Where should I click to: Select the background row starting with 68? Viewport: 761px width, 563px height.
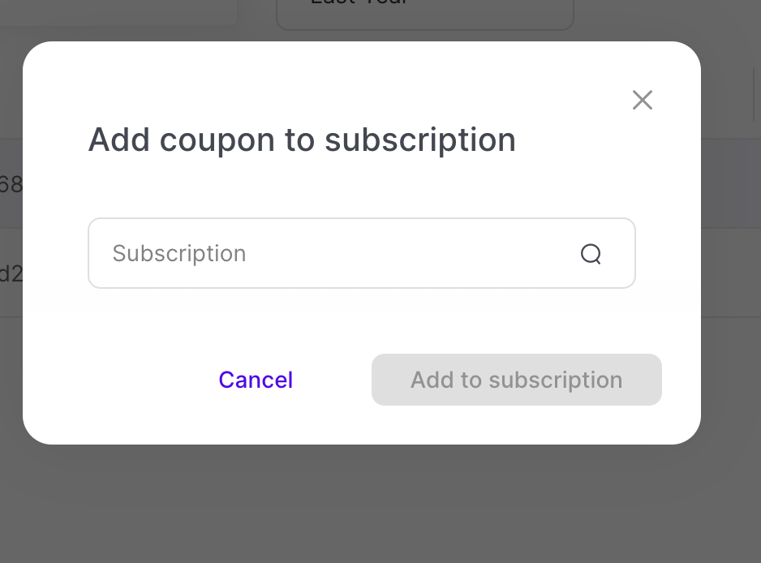tap(11, 184)
